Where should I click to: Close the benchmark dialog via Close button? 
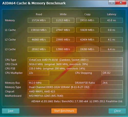click(x=117, y=111)
